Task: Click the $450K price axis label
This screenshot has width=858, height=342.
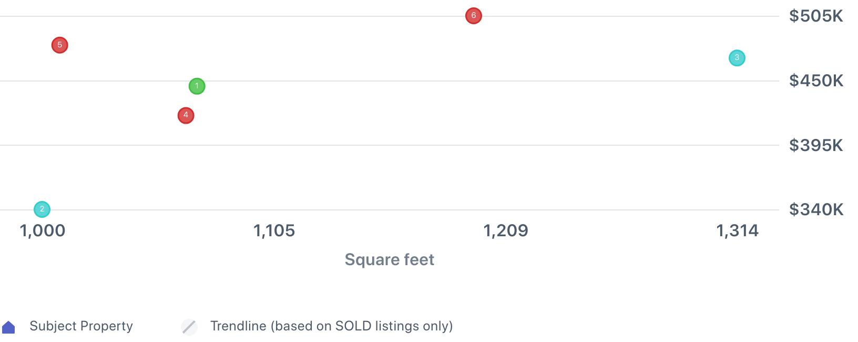Action: [x=815, y=81]
